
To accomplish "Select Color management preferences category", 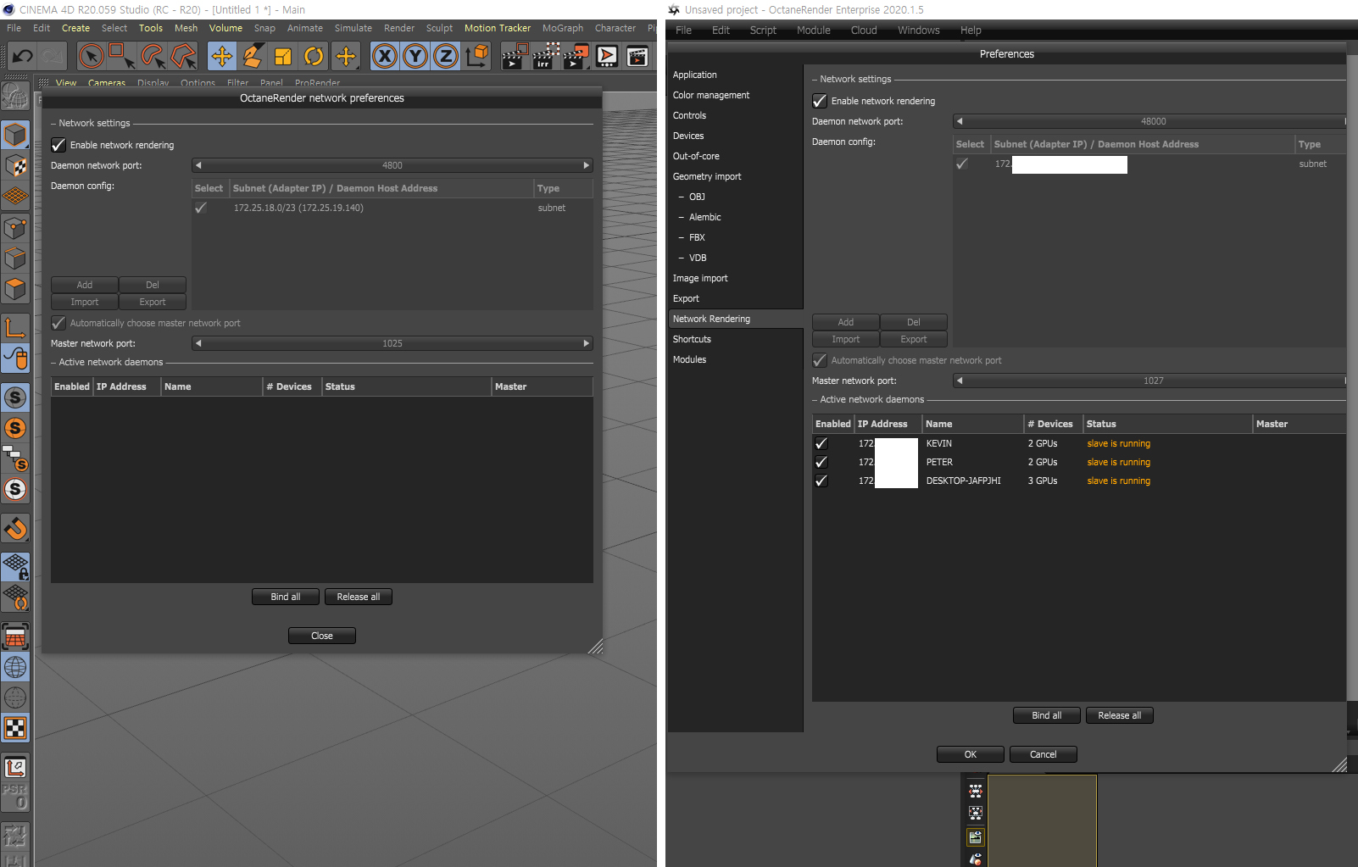I will coord(711,95).
